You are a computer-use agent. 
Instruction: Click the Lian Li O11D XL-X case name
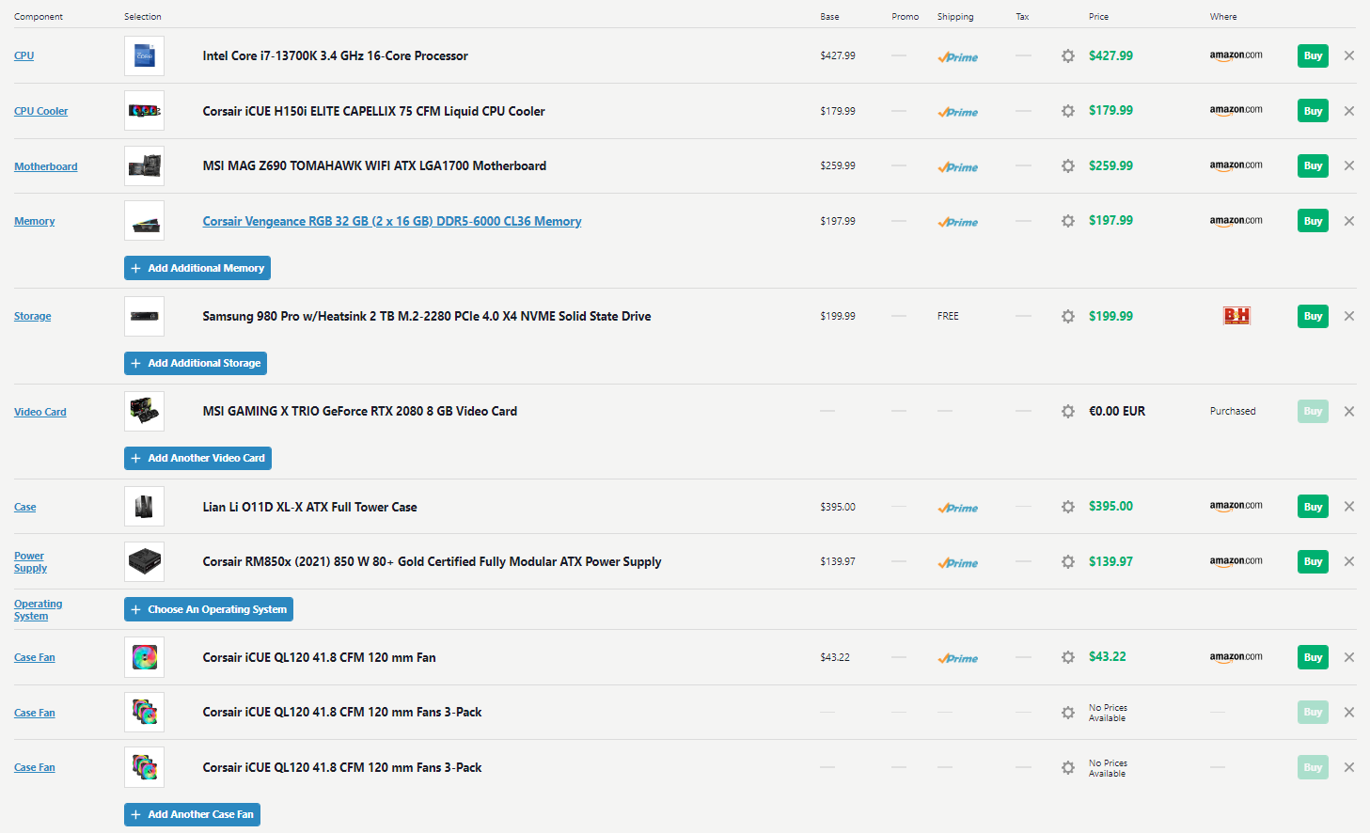point(309,507)
